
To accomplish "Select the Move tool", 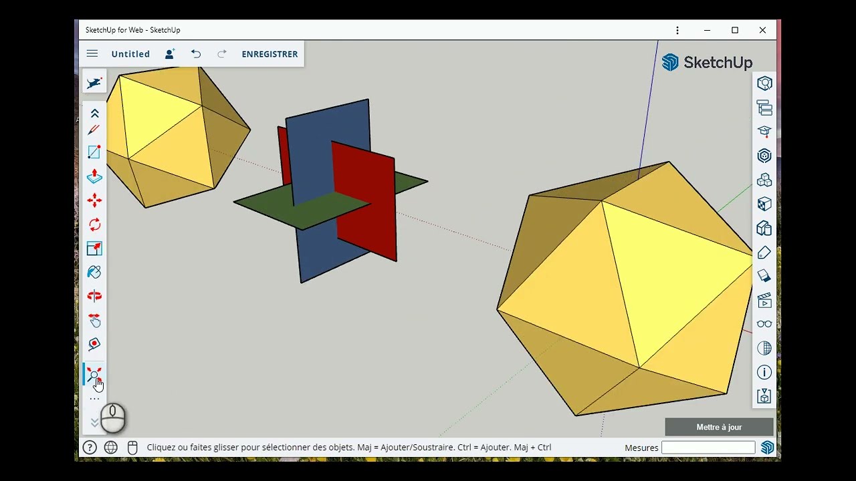I will pyautogui.click(x=94, y=200).
